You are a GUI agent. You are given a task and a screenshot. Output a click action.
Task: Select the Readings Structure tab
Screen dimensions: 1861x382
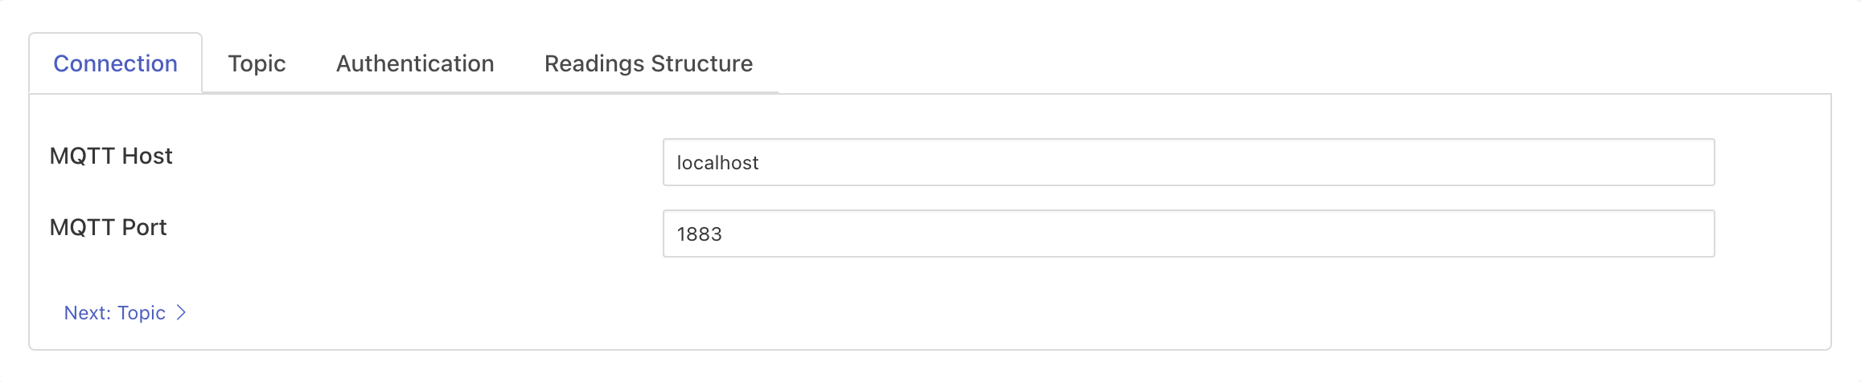tap(648, 63)
